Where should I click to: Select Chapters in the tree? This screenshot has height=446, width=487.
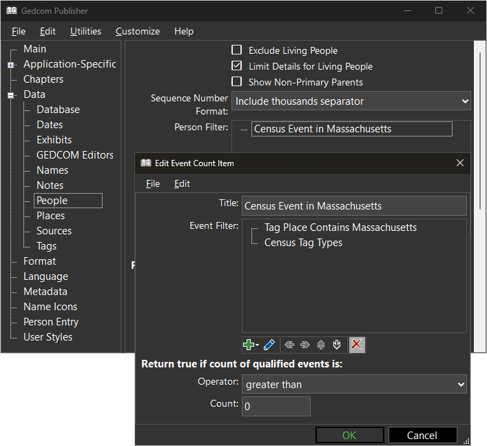coord(43,79)
